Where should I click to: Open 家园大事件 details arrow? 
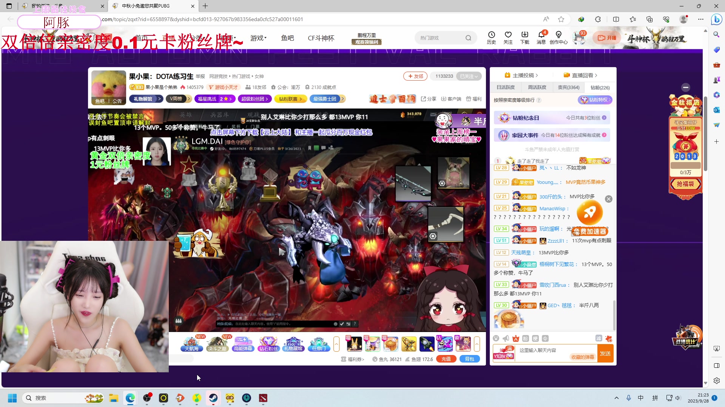pyautogui.click(x=604, y=135)
